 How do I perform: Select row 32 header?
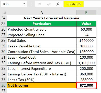(3, 63)
